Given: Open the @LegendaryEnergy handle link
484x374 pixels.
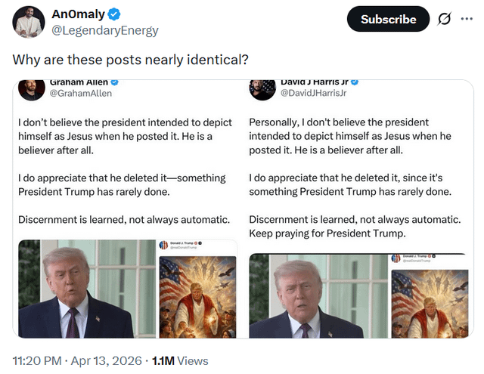Looking at the screenshot, I should (x=104, y=31).
